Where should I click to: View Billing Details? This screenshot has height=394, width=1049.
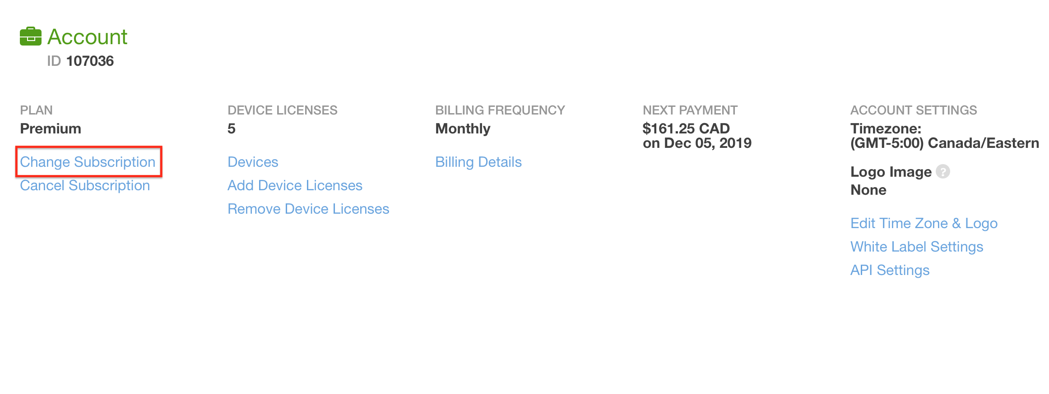click(x=478, y=162)
